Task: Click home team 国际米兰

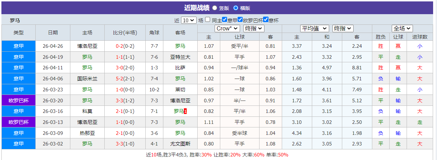Action: tap(87, 79)
